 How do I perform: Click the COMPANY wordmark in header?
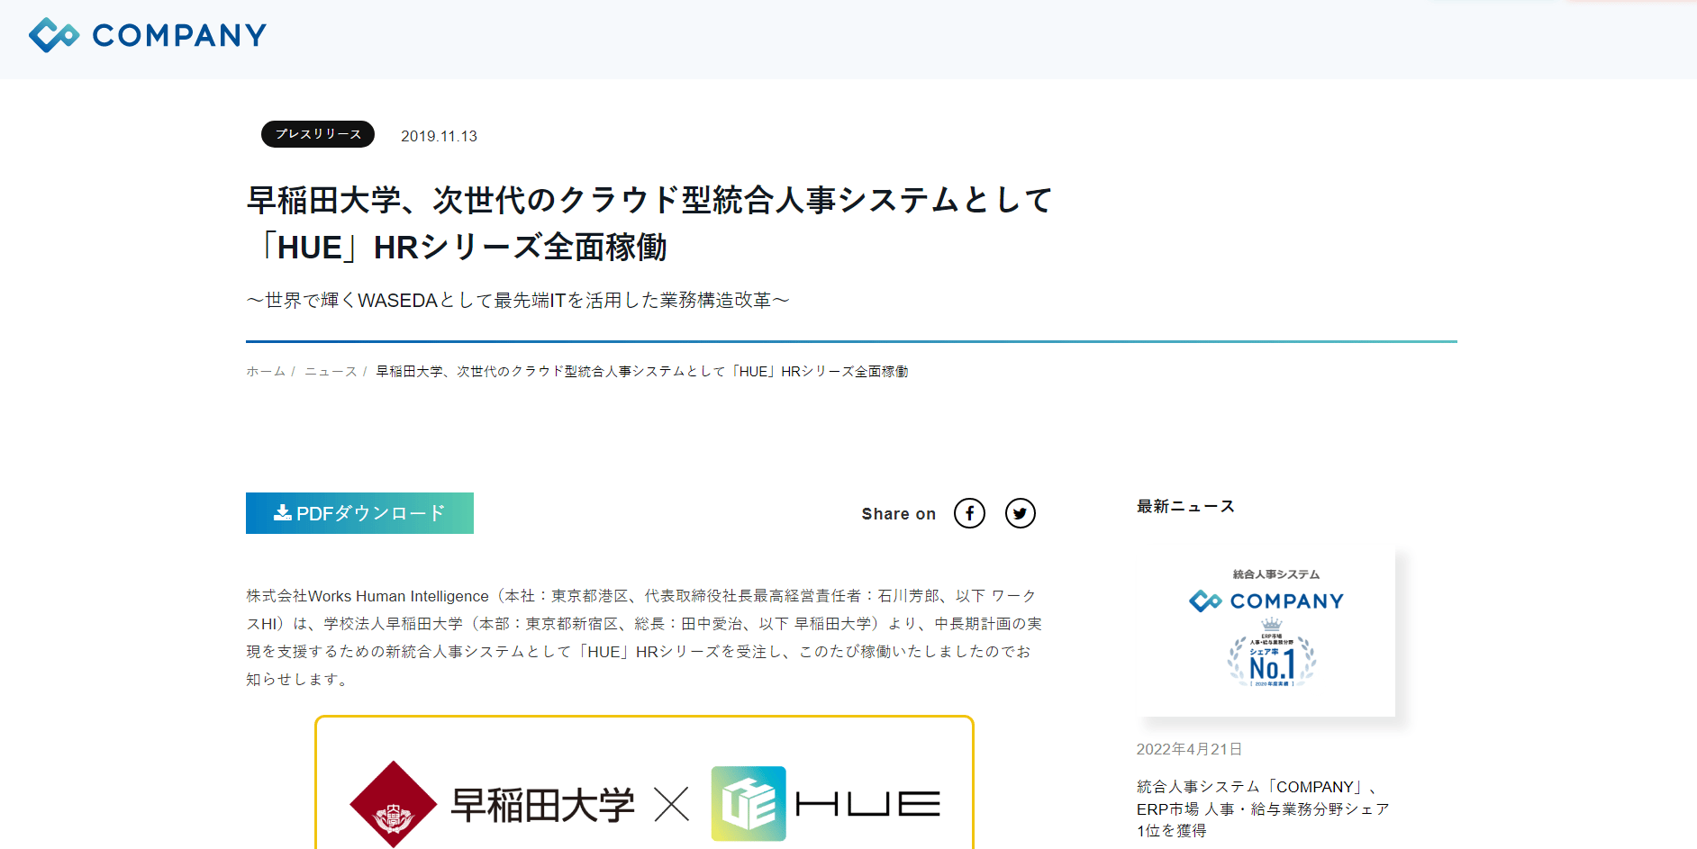179,35
